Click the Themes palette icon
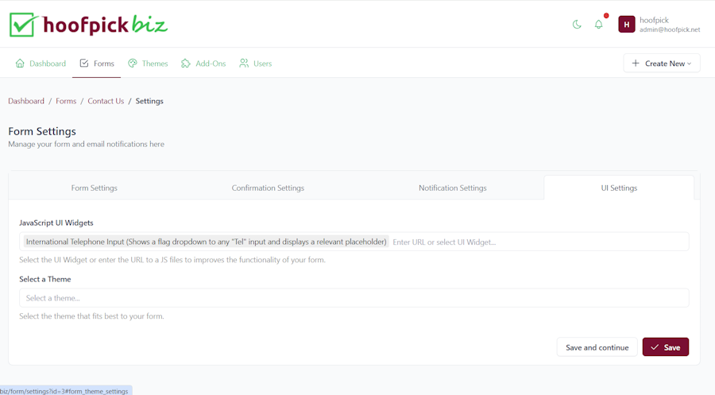 click(x=132, y=64)
